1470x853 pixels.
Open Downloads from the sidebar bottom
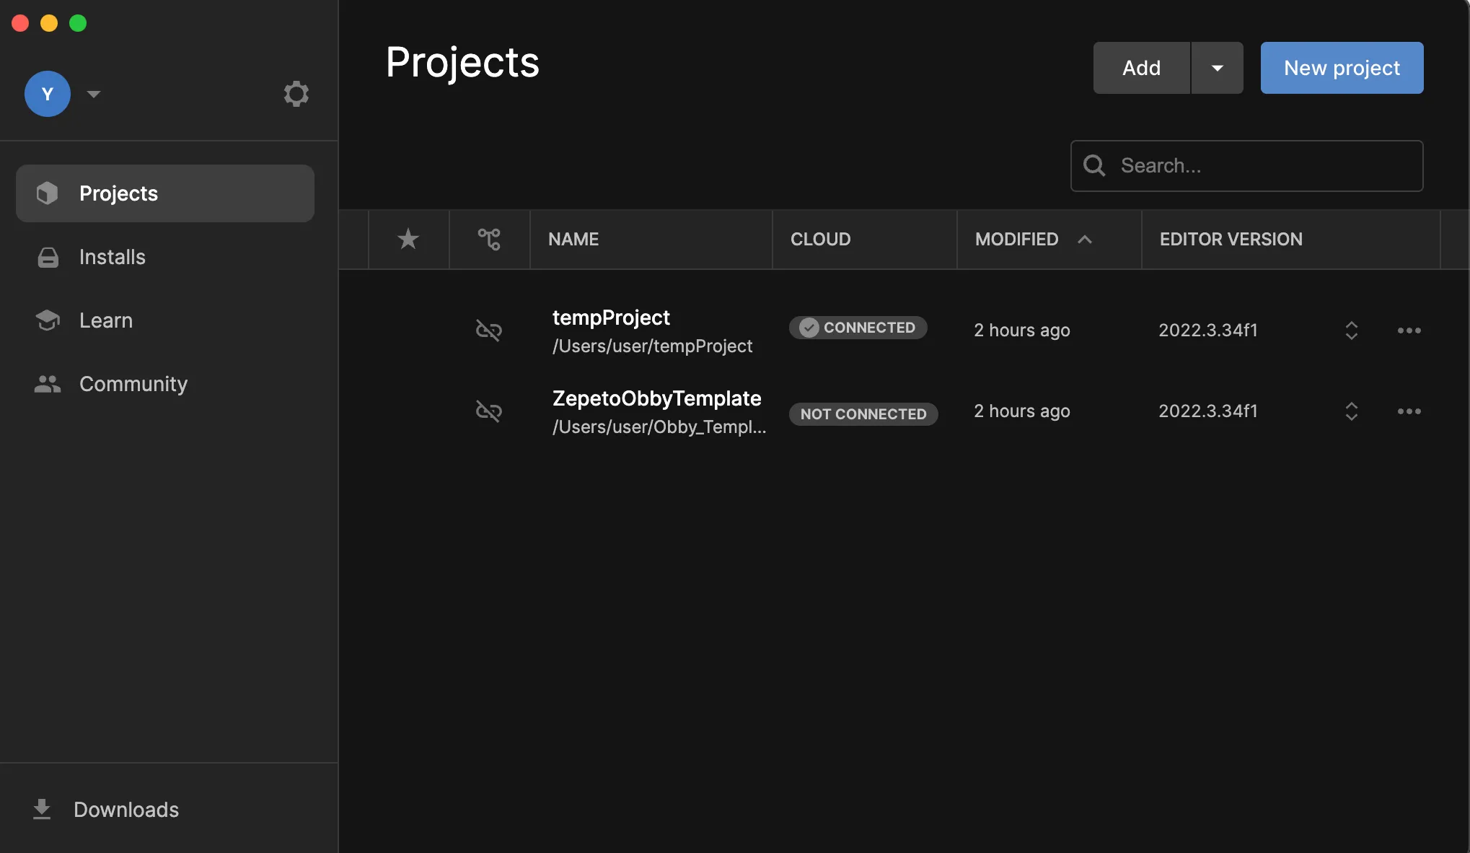(x=105, y=810)
